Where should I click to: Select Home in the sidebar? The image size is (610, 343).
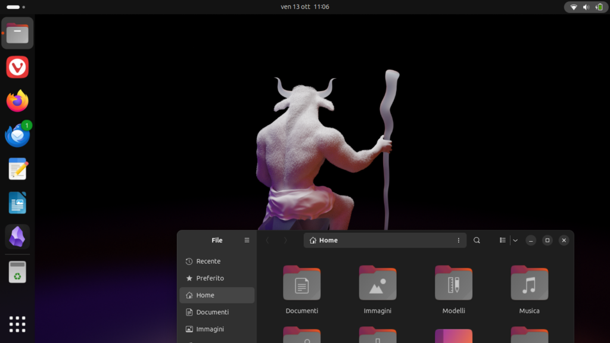click(x=217, y=295)
